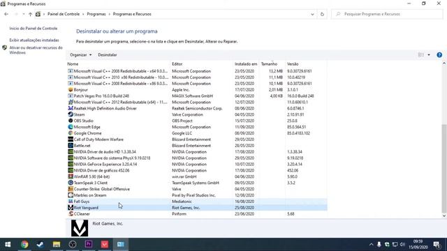Click the Riot Vanguard icon in list
Screen dimensions: 447x251
pyautogui.click(x=71, y=208)
